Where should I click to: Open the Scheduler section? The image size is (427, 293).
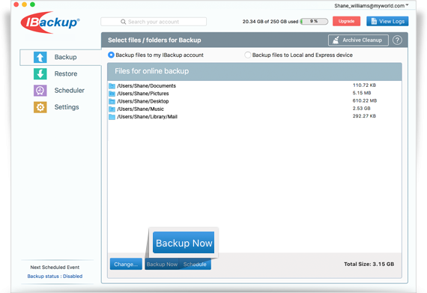69,91
